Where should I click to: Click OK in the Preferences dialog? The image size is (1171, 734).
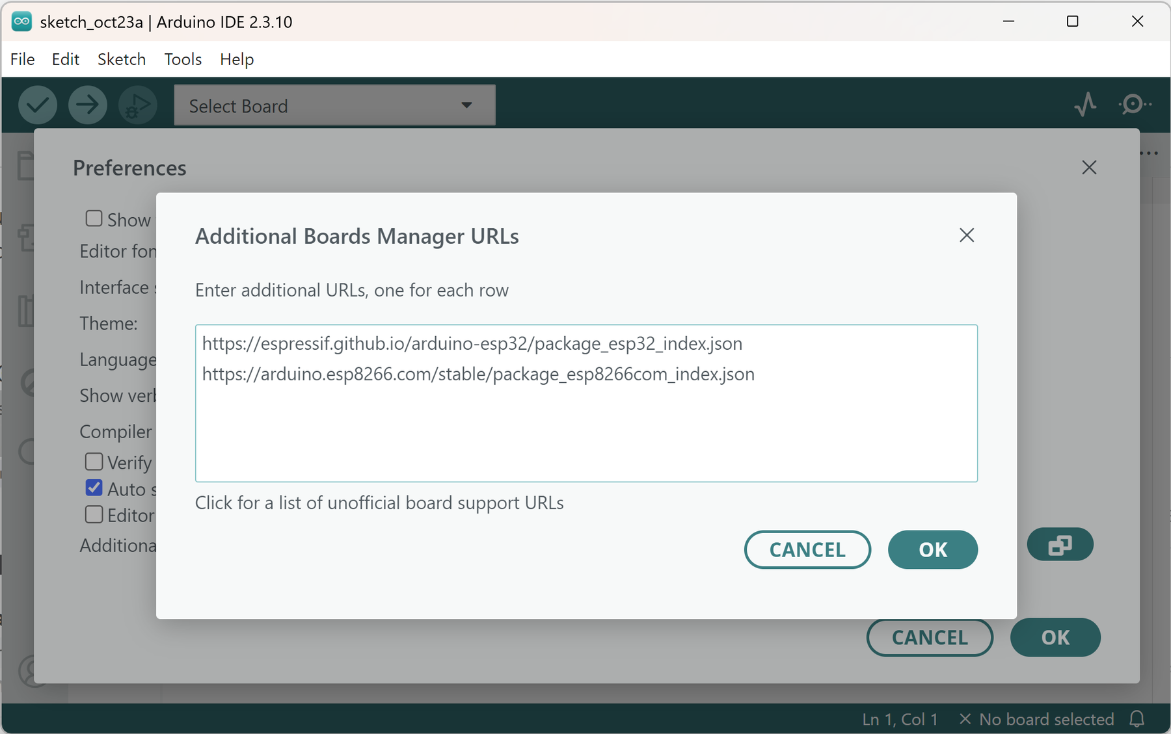point(1055,638)
